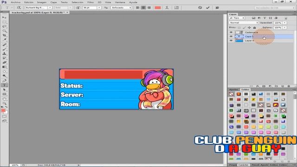Select the Gradient tool

tap(4, 67)
